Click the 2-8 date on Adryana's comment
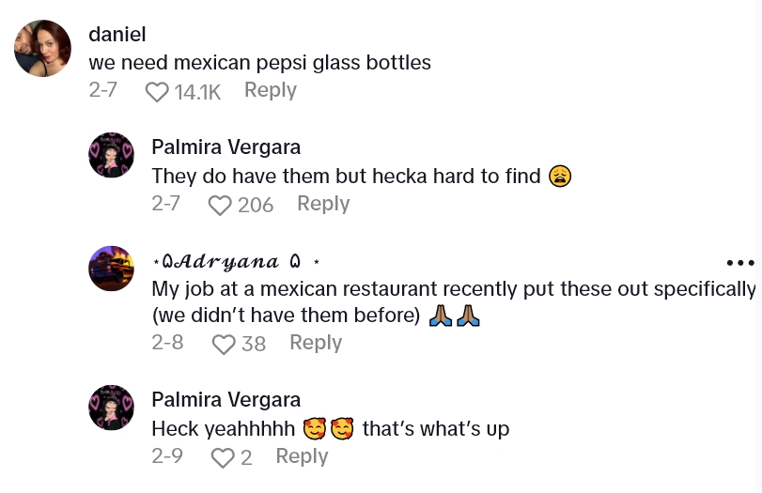The height and width of the screenshot is (493, 762). point(167,343)
